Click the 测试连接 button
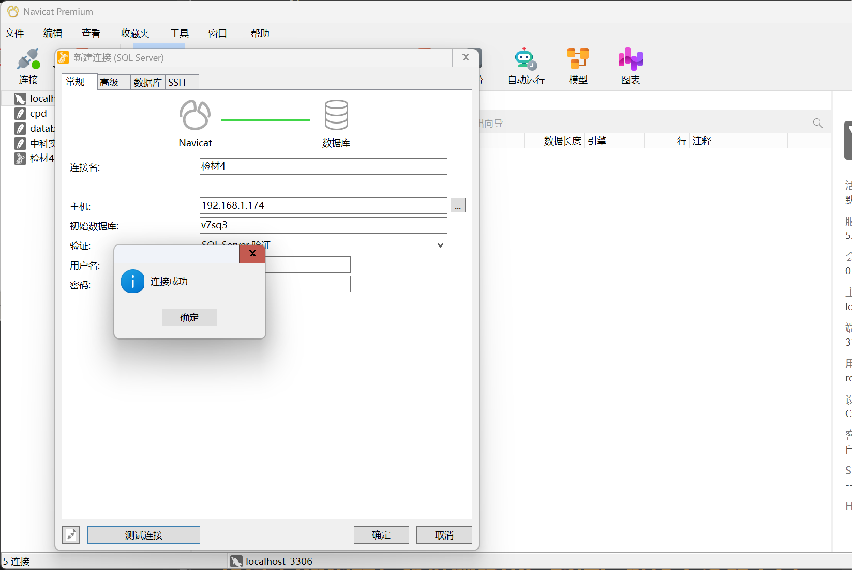This screenshot has width=852, height=570. [x=144, y=535]
